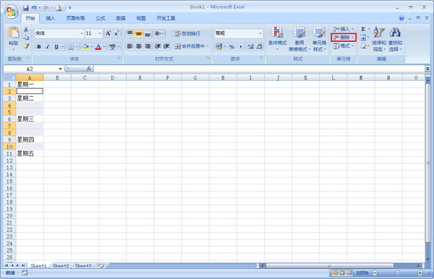The height and width of the screenshot is (279, 434).
Task: Open the Office Button menu
Action: [x=11, y=12]
